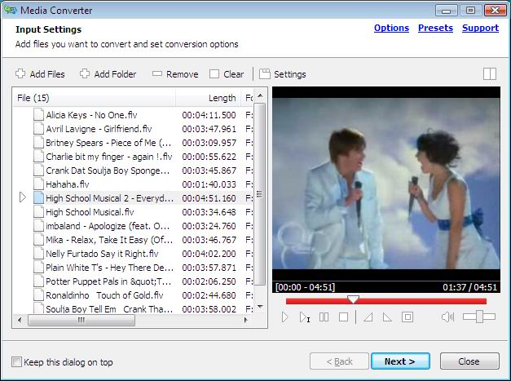The width and height of the screenshot is (511, 381).
Task: Select Soulja Boy Tell Em Crank Tha... row
Action: [x=133, y=308]
